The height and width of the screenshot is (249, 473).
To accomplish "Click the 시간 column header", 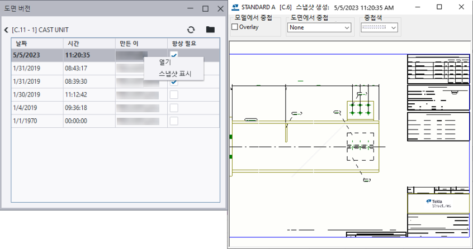I will pos(88,44).
